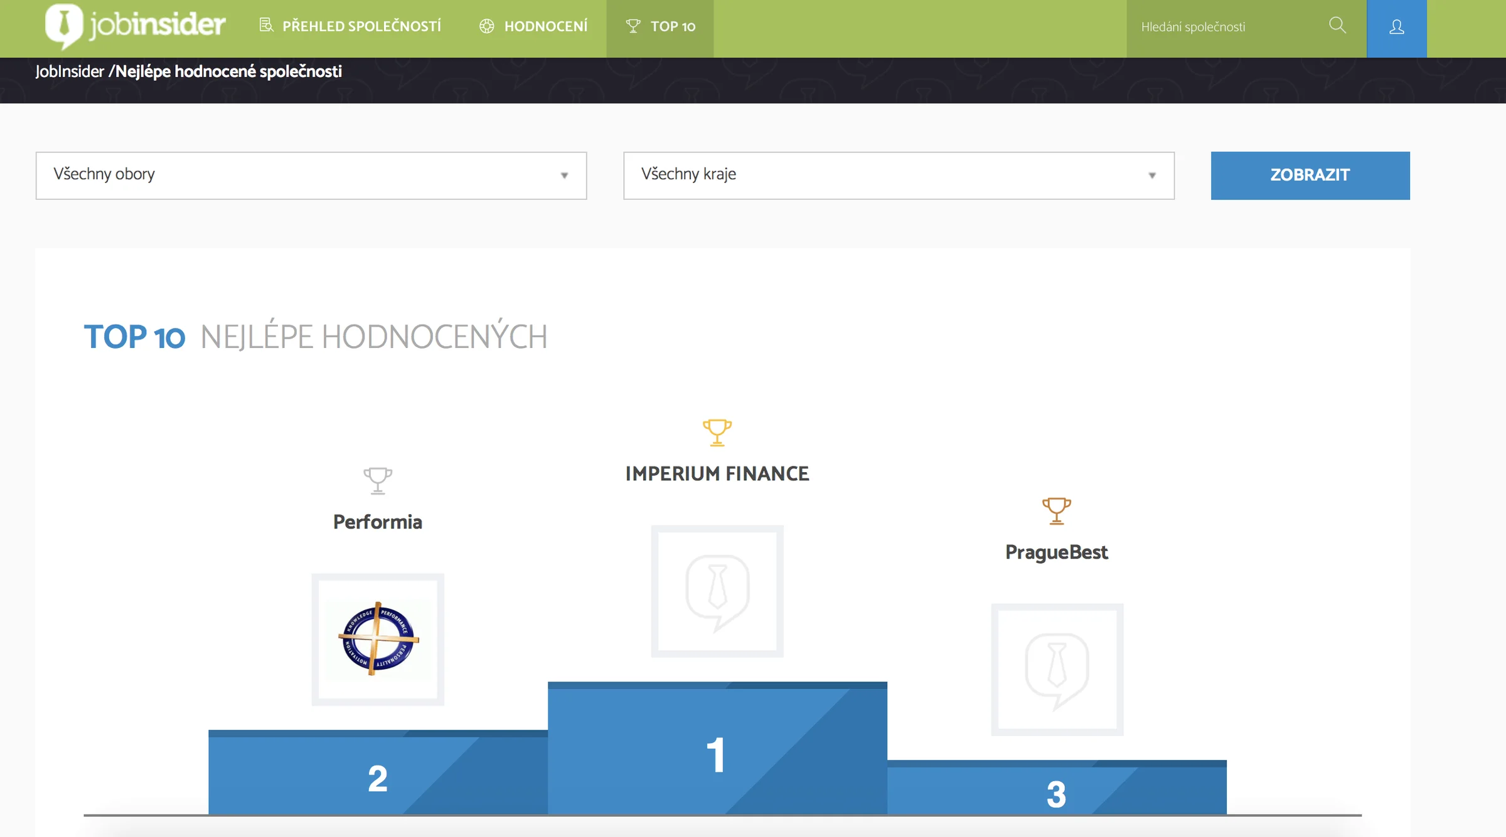Open the IMPERIUM FINANCE placeholder logo

coord(717,591)
